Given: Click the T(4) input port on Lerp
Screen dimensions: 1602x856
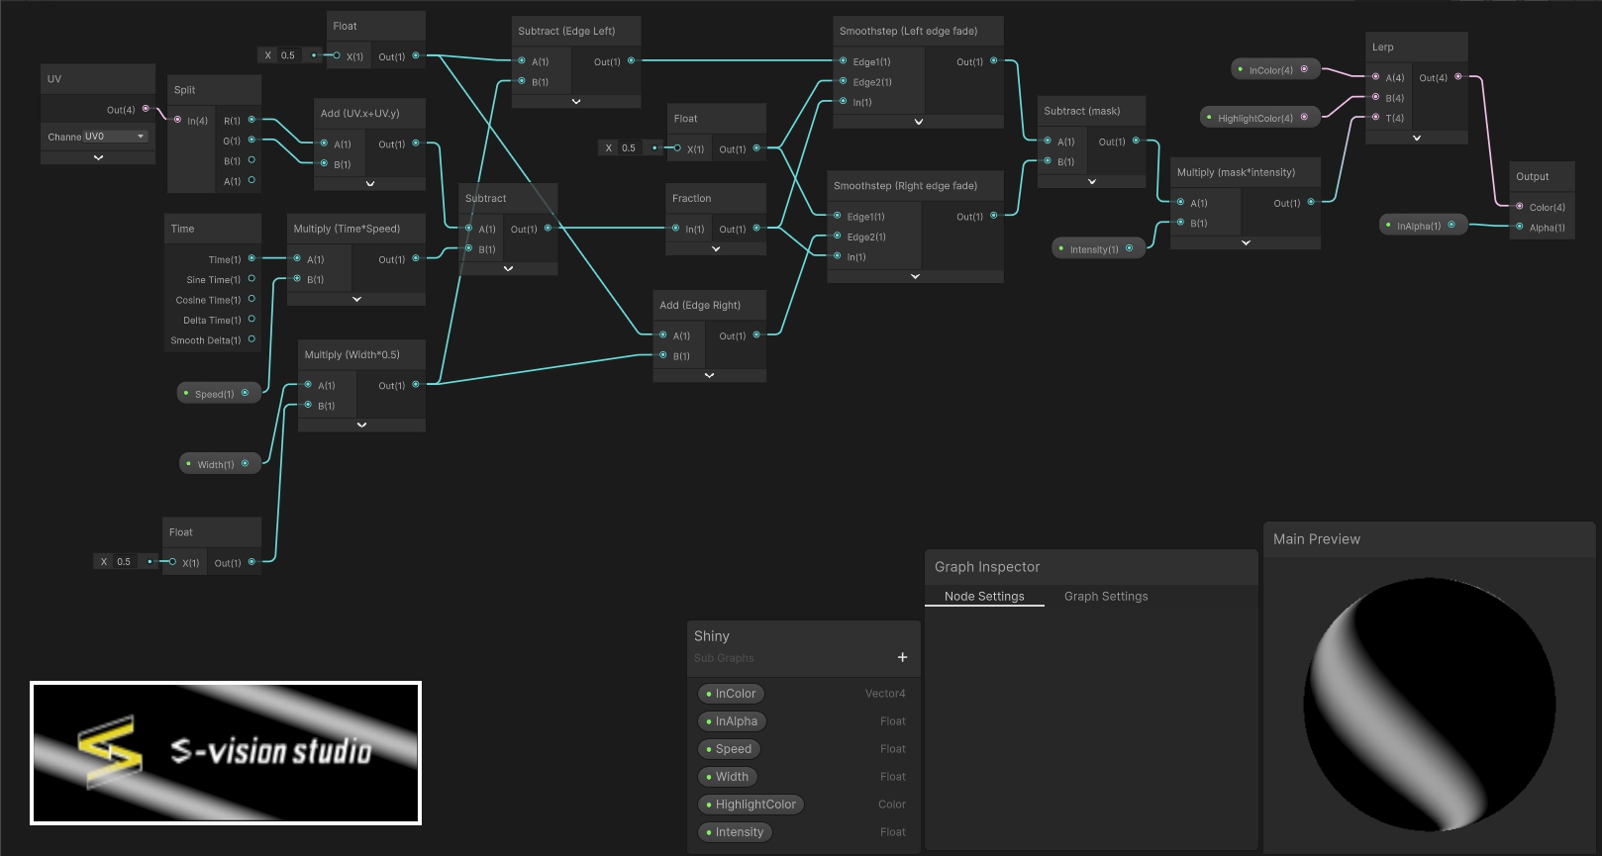Looking at the screenshot, I should [x=1375, y=117].
